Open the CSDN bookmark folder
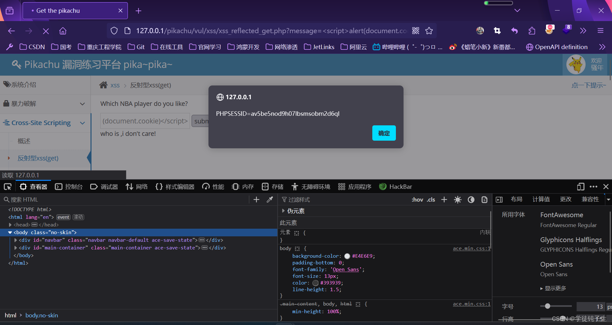The image size is (612, 325). [x=32, y=47]
